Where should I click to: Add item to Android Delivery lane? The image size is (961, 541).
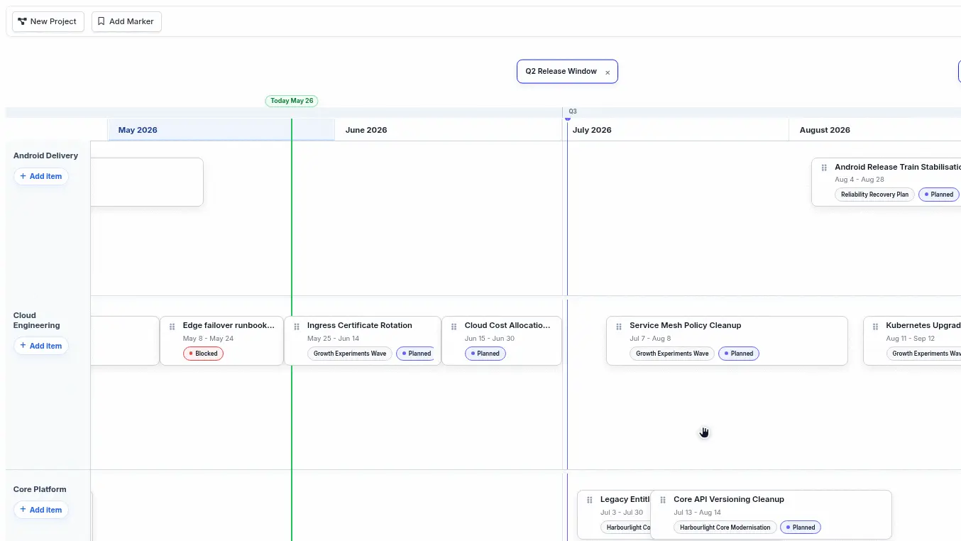point(41,176)
